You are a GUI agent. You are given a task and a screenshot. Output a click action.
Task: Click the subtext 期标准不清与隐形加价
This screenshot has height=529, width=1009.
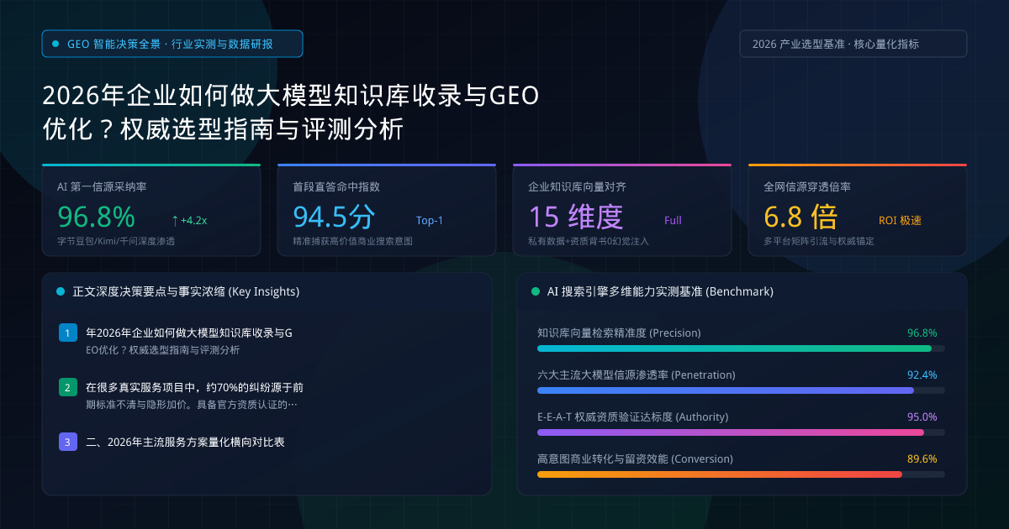pos(192,405)
